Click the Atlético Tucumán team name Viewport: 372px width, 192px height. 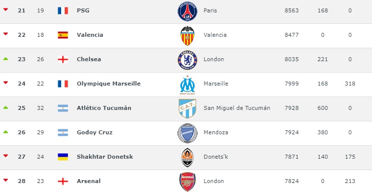(x=104, y=108)
